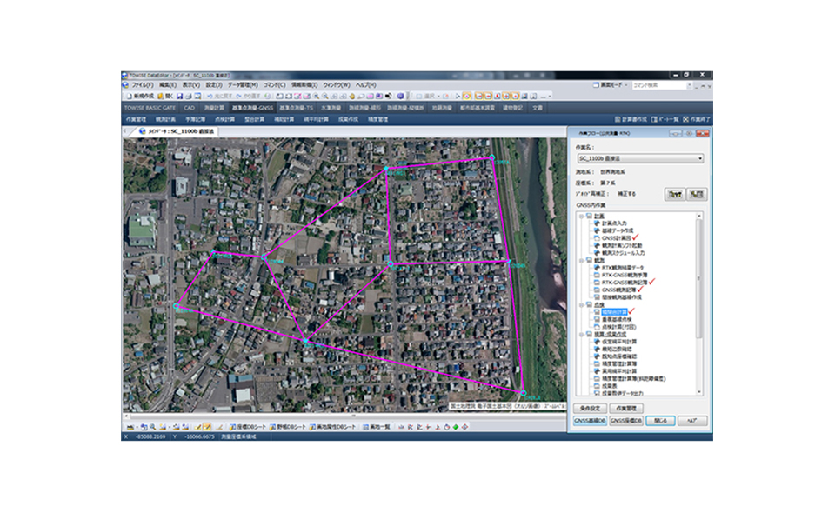835x513 pixels.
Task: Open the 座標DBシート from bottom toolbar
Action: click(x=248, y=427)
